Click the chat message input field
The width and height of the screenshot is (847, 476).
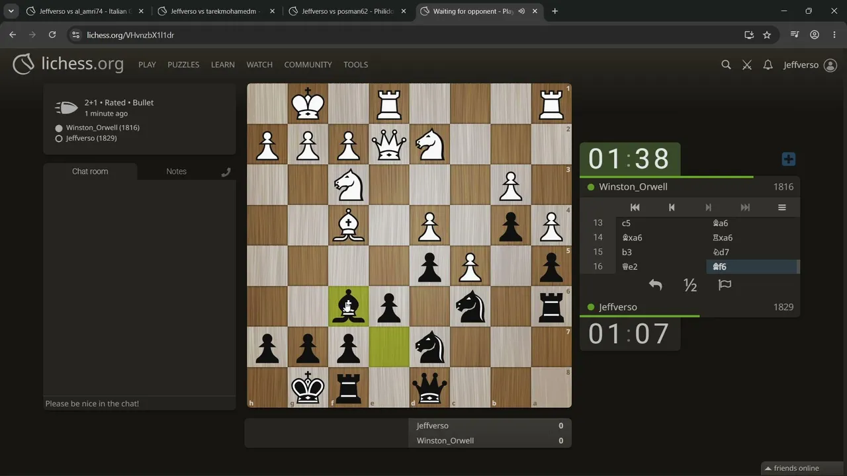[x=140, y=403]
